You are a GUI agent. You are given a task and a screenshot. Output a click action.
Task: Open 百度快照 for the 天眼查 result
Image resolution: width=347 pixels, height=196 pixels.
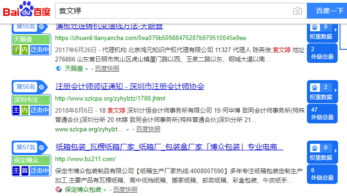(x=107, y=69)
